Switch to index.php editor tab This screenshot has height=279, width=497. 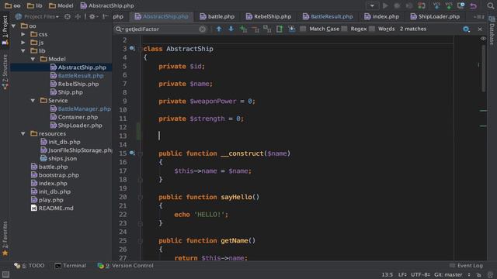[381, 16]
